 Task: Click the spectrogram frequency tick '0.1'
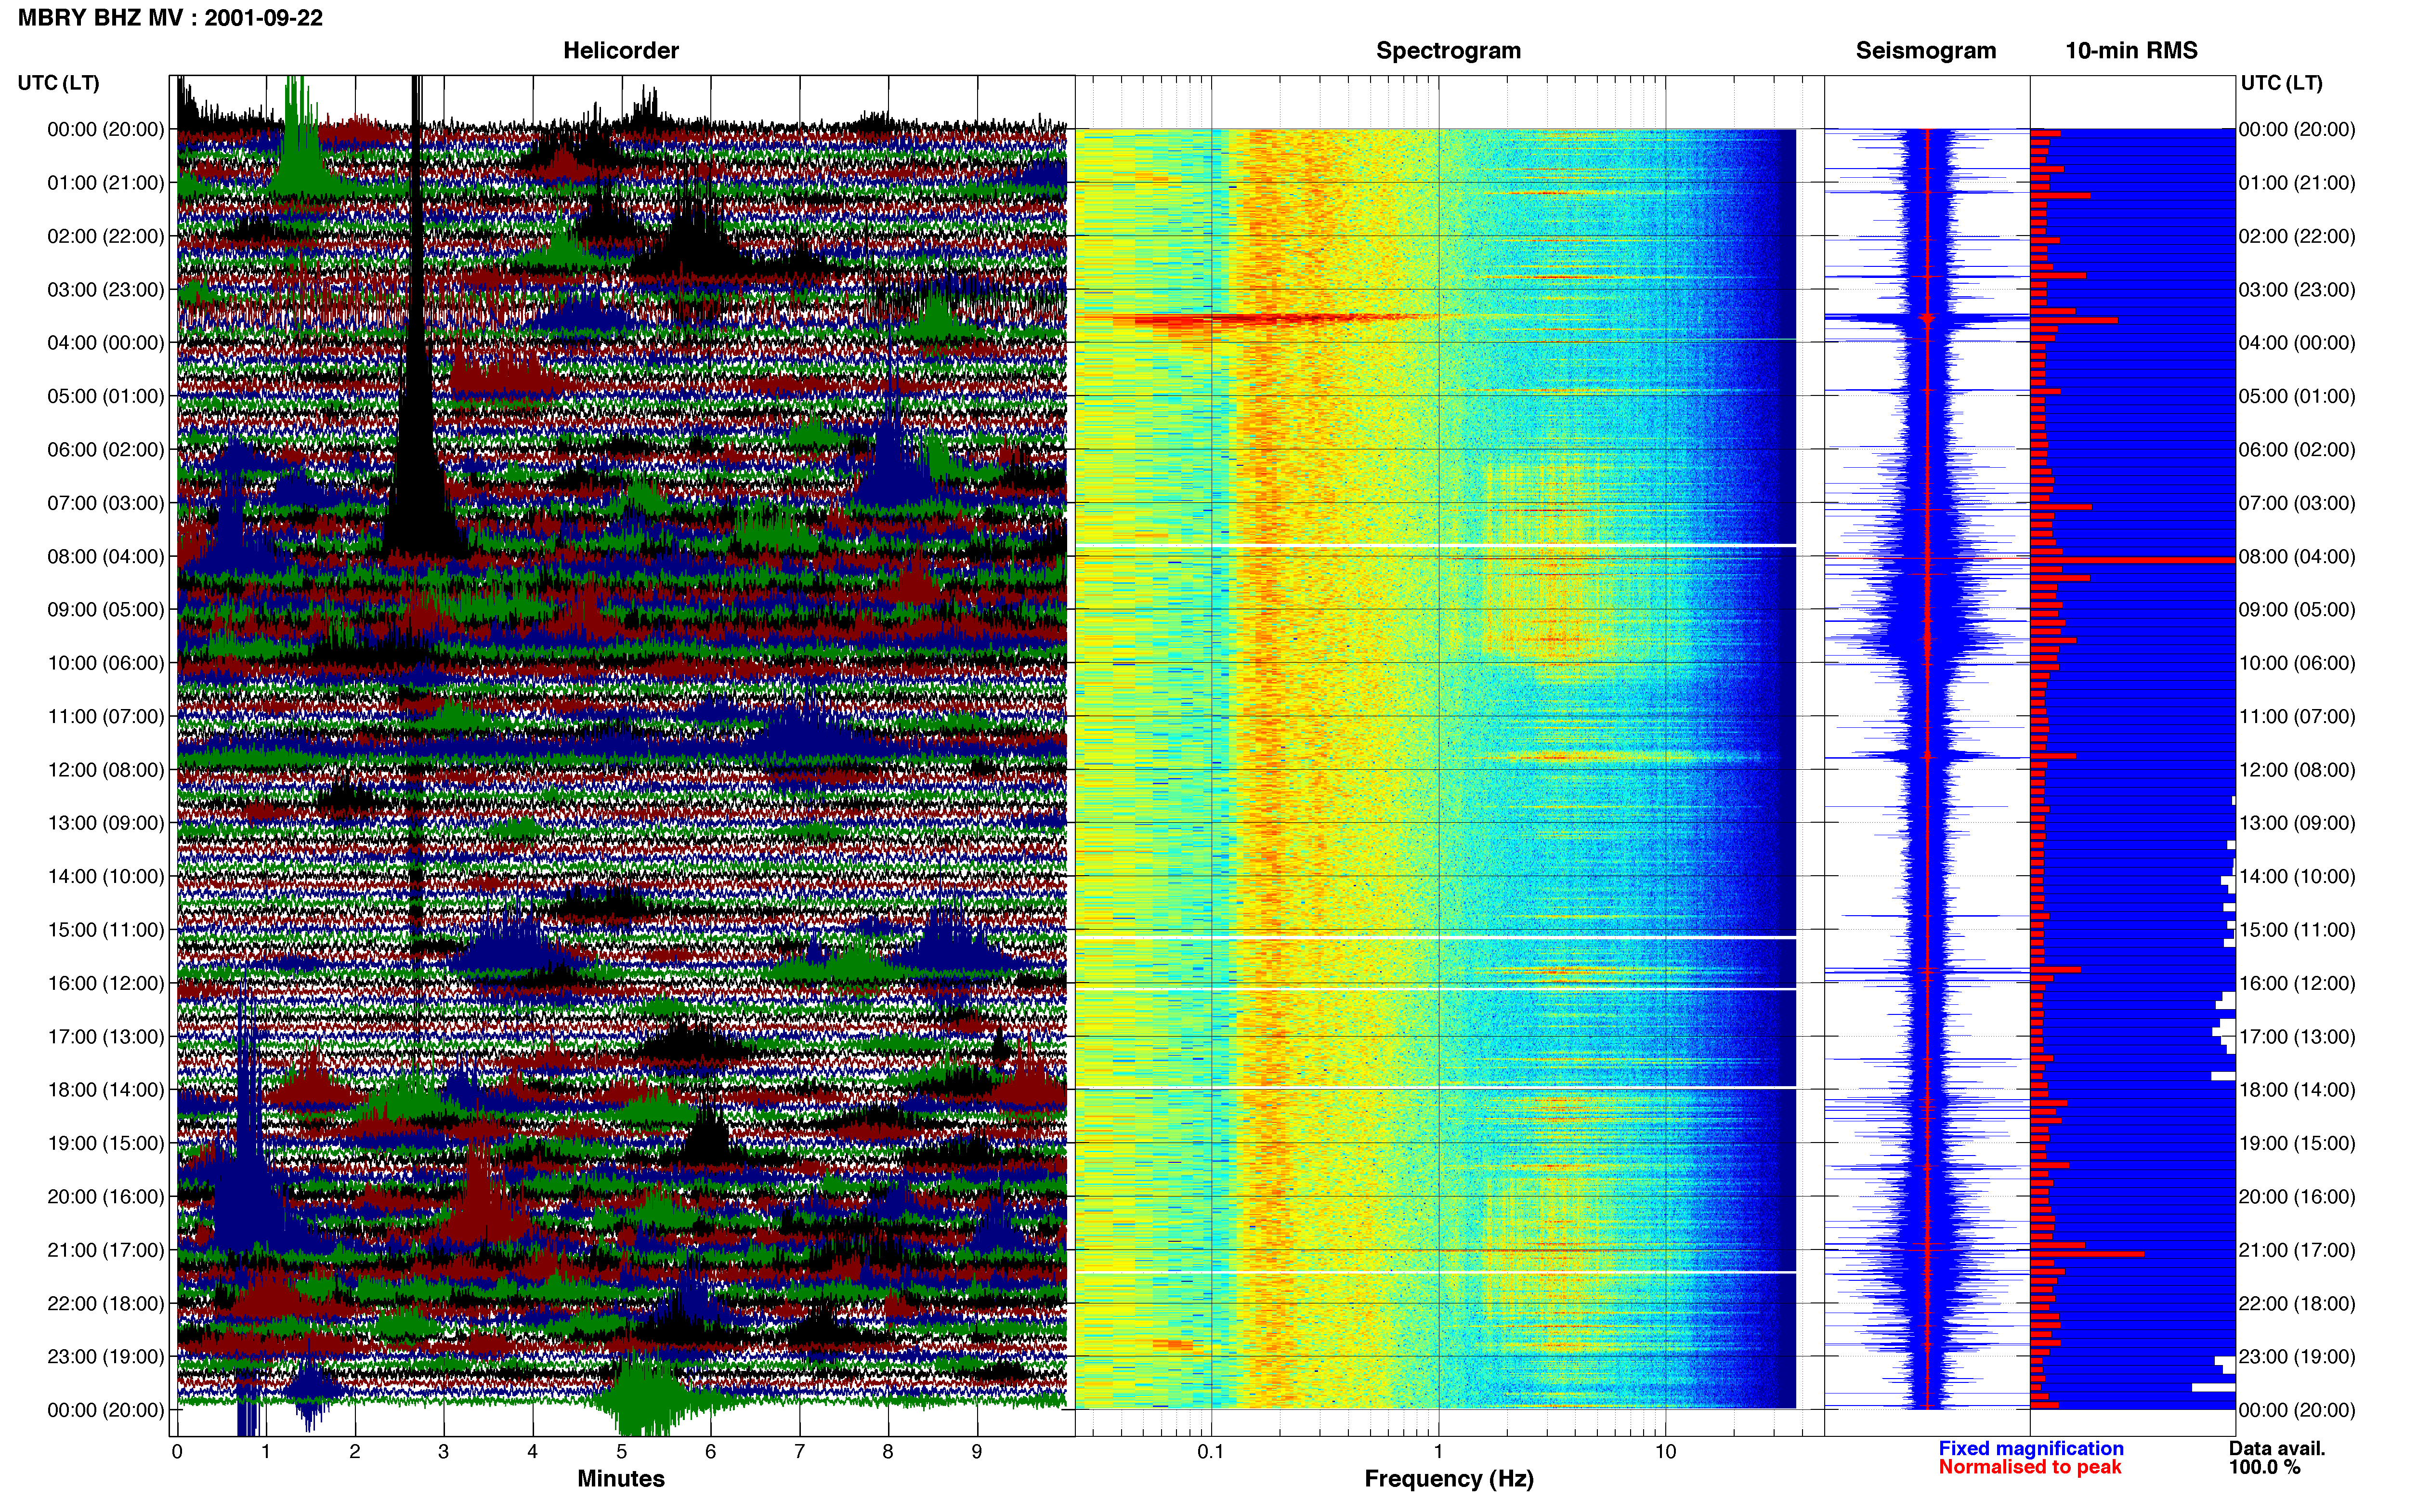[x=1211, y=1452]
